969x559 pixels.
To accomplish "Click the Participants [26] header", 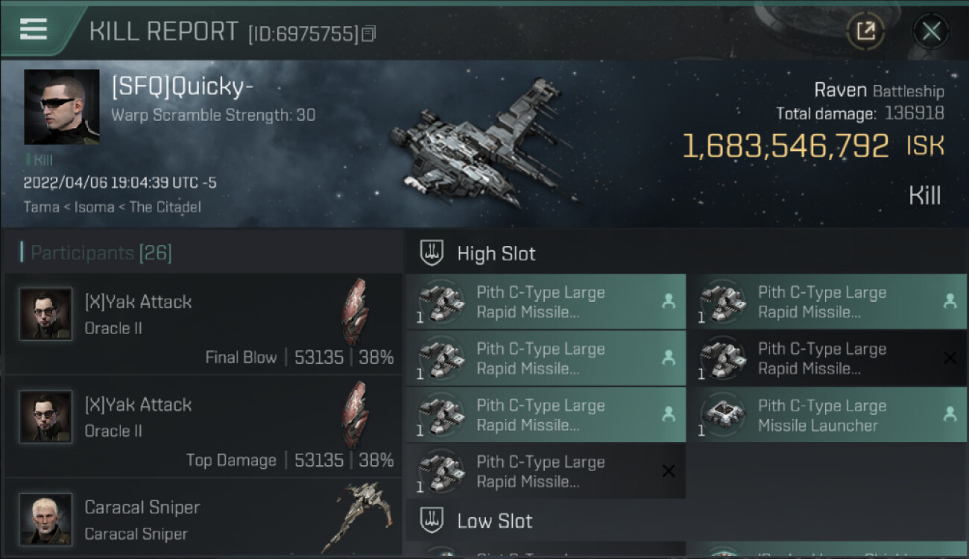I will [100, 253].
